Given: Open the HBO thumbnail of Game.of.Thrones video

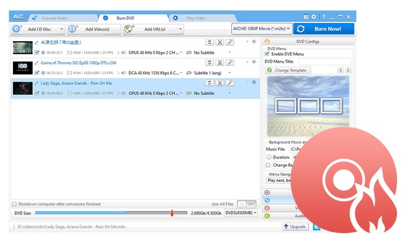Looking at the screenshot, I should (x=22, y=68).
